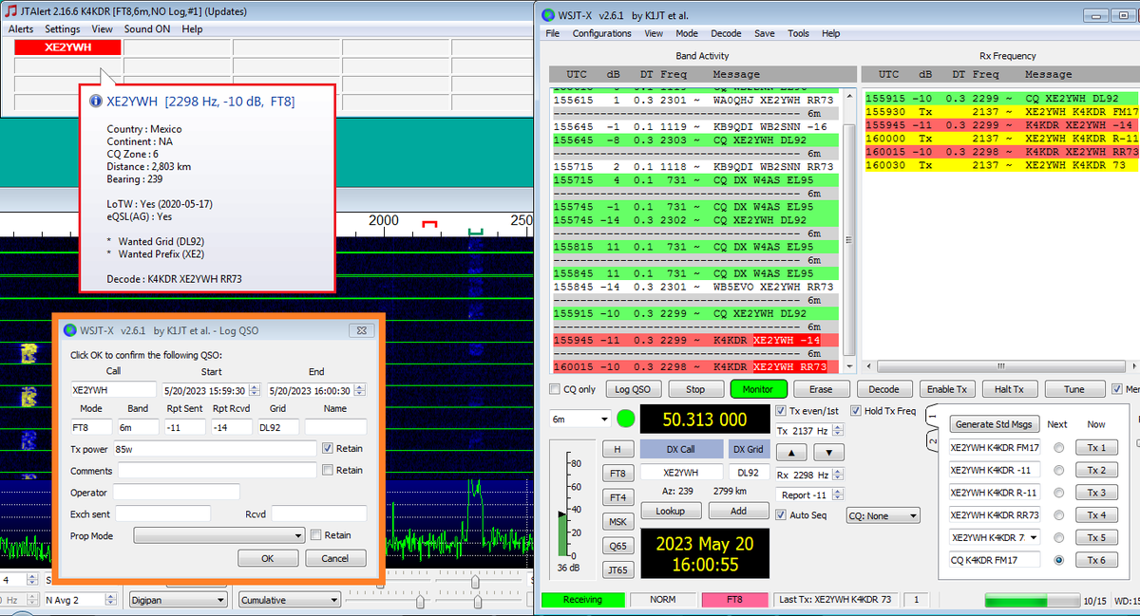Open the CQ: None dropdown
This screenshot has height=616, width=1140.
(x=883, y=514)
